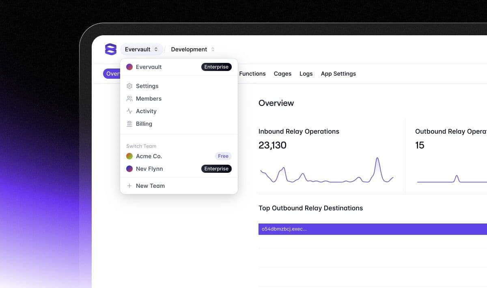Click the Acme Co. team avatar
The width and height of the screenshot is (487, 288).
[129, 156]
